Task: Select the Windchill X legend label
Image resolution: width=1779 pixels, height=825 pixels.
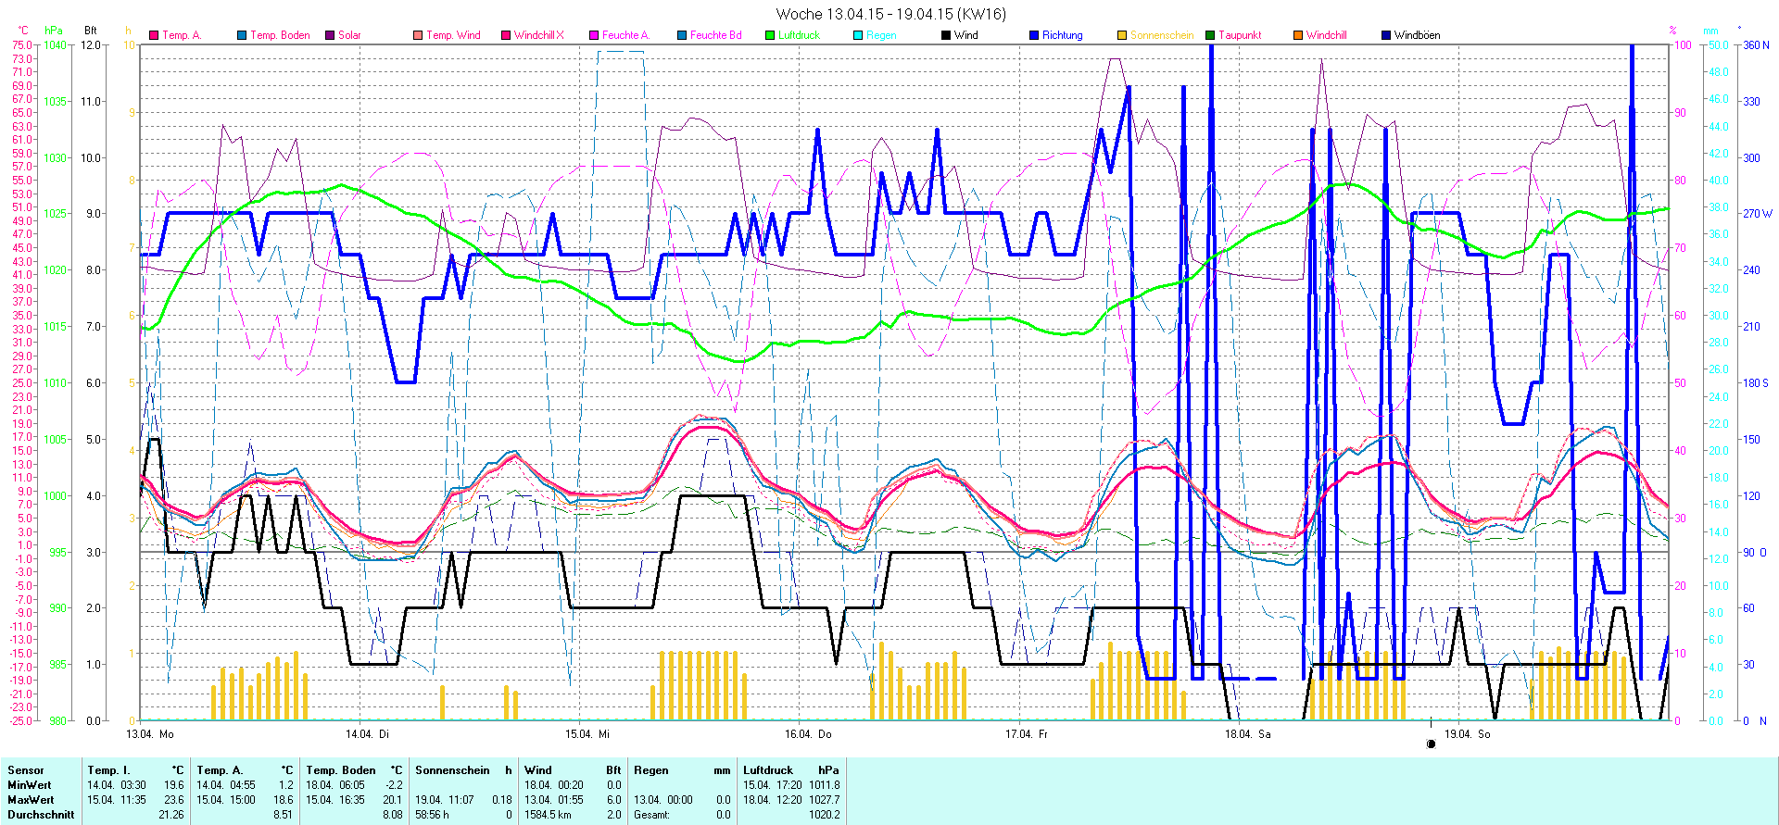Action: 538,35
